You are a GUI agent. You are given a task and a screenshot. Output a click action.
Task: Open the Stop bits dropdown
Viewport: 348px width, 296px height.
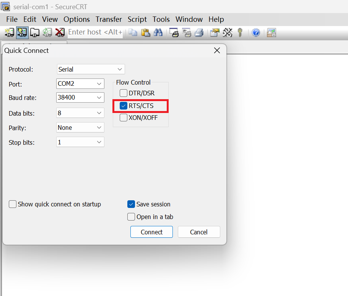click(80, 142)
